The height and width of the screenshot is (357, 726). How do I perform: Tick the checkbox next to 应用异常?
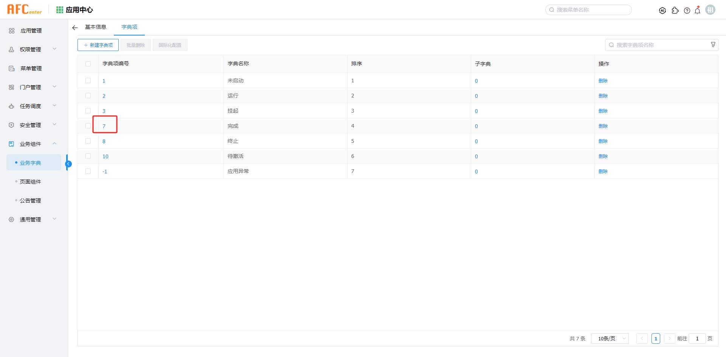88,171
